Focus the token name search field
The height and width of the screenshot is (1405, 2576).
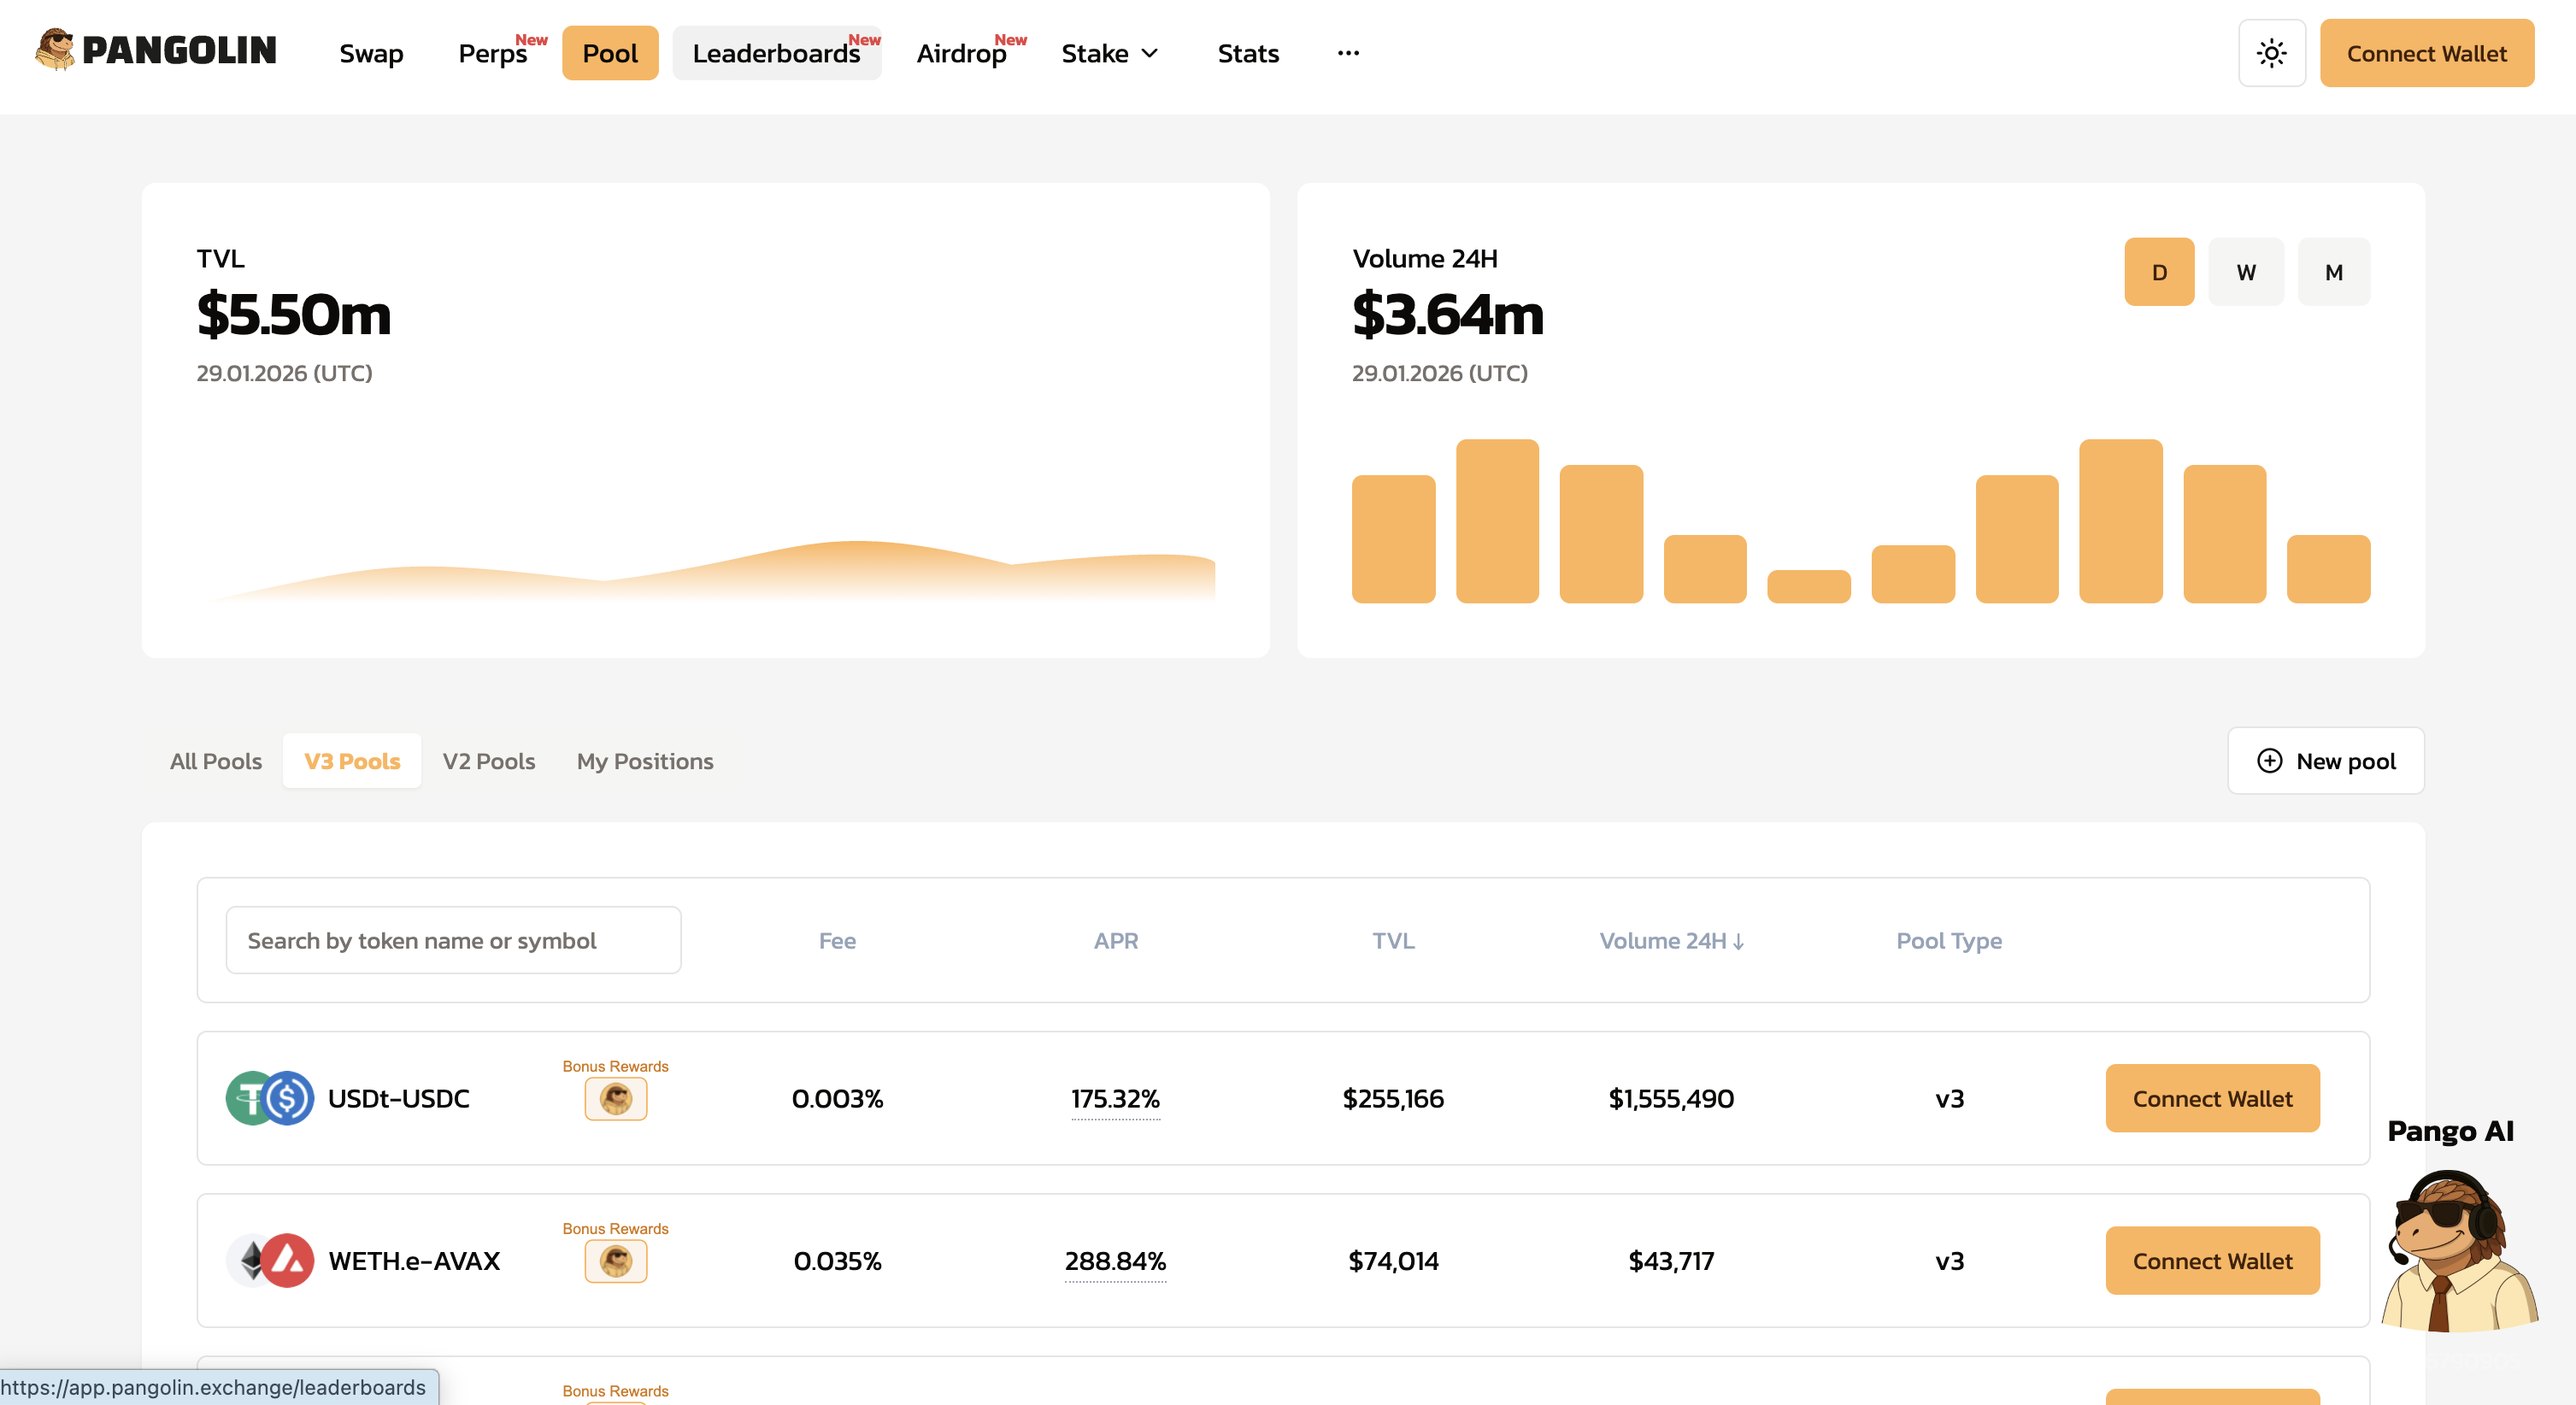(453, 940)
